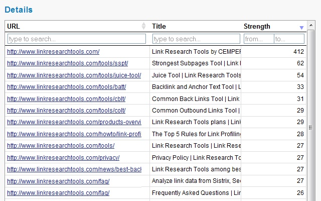The width and height of the screenshot is (321, 201).
Task: Select title 'Common Back Links Tool'
Action: point(187,99)
